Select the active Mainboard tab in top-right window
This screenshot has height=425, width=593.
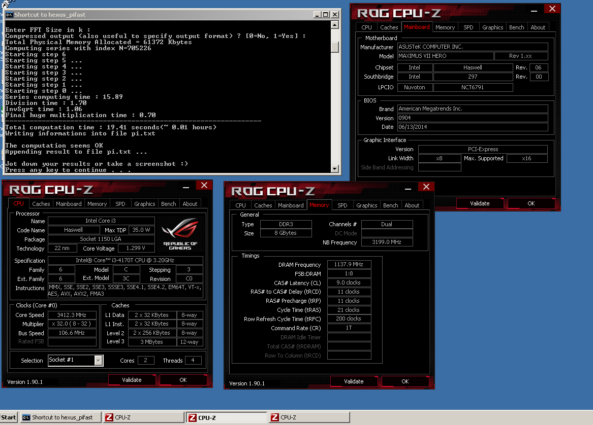(417, 27)
